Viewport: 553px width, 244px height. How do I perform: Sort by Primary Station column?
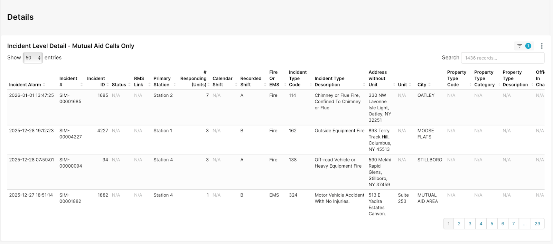tap(165, 82)
